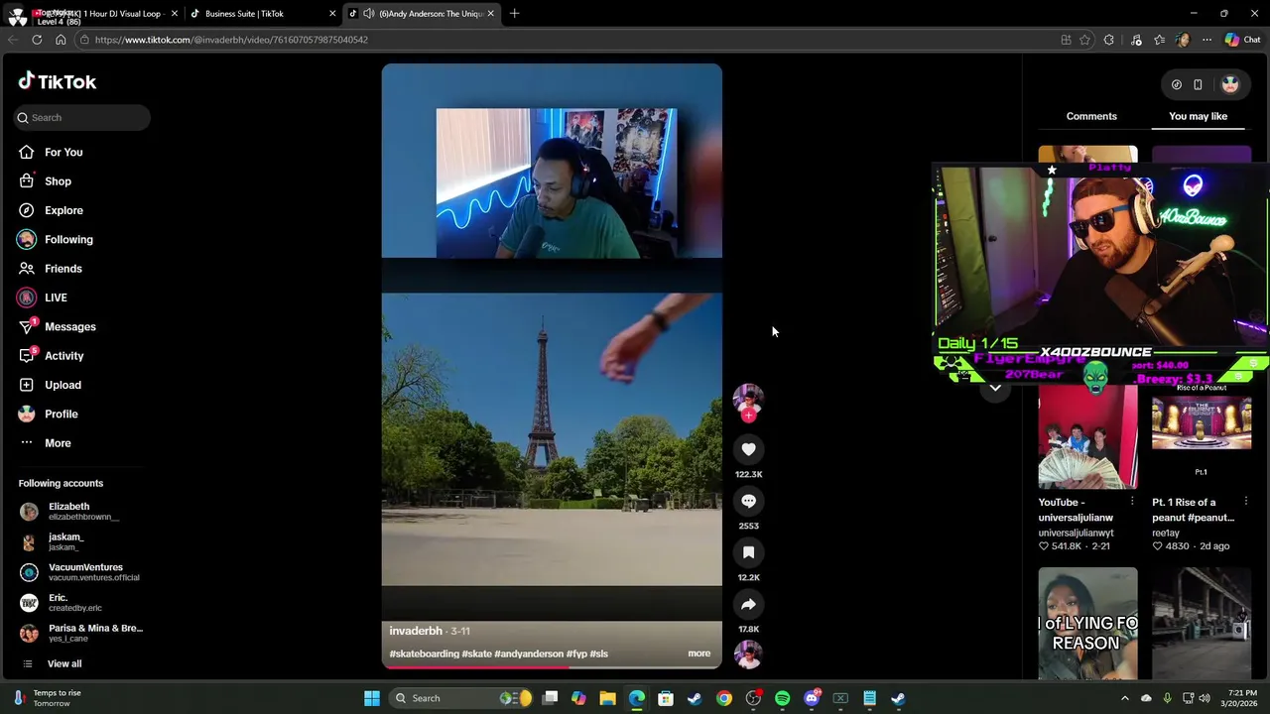The height and width of the screenshot is (714, 1270).
Task: Bookmark the video to favorites
Action: tap(748, 552)
